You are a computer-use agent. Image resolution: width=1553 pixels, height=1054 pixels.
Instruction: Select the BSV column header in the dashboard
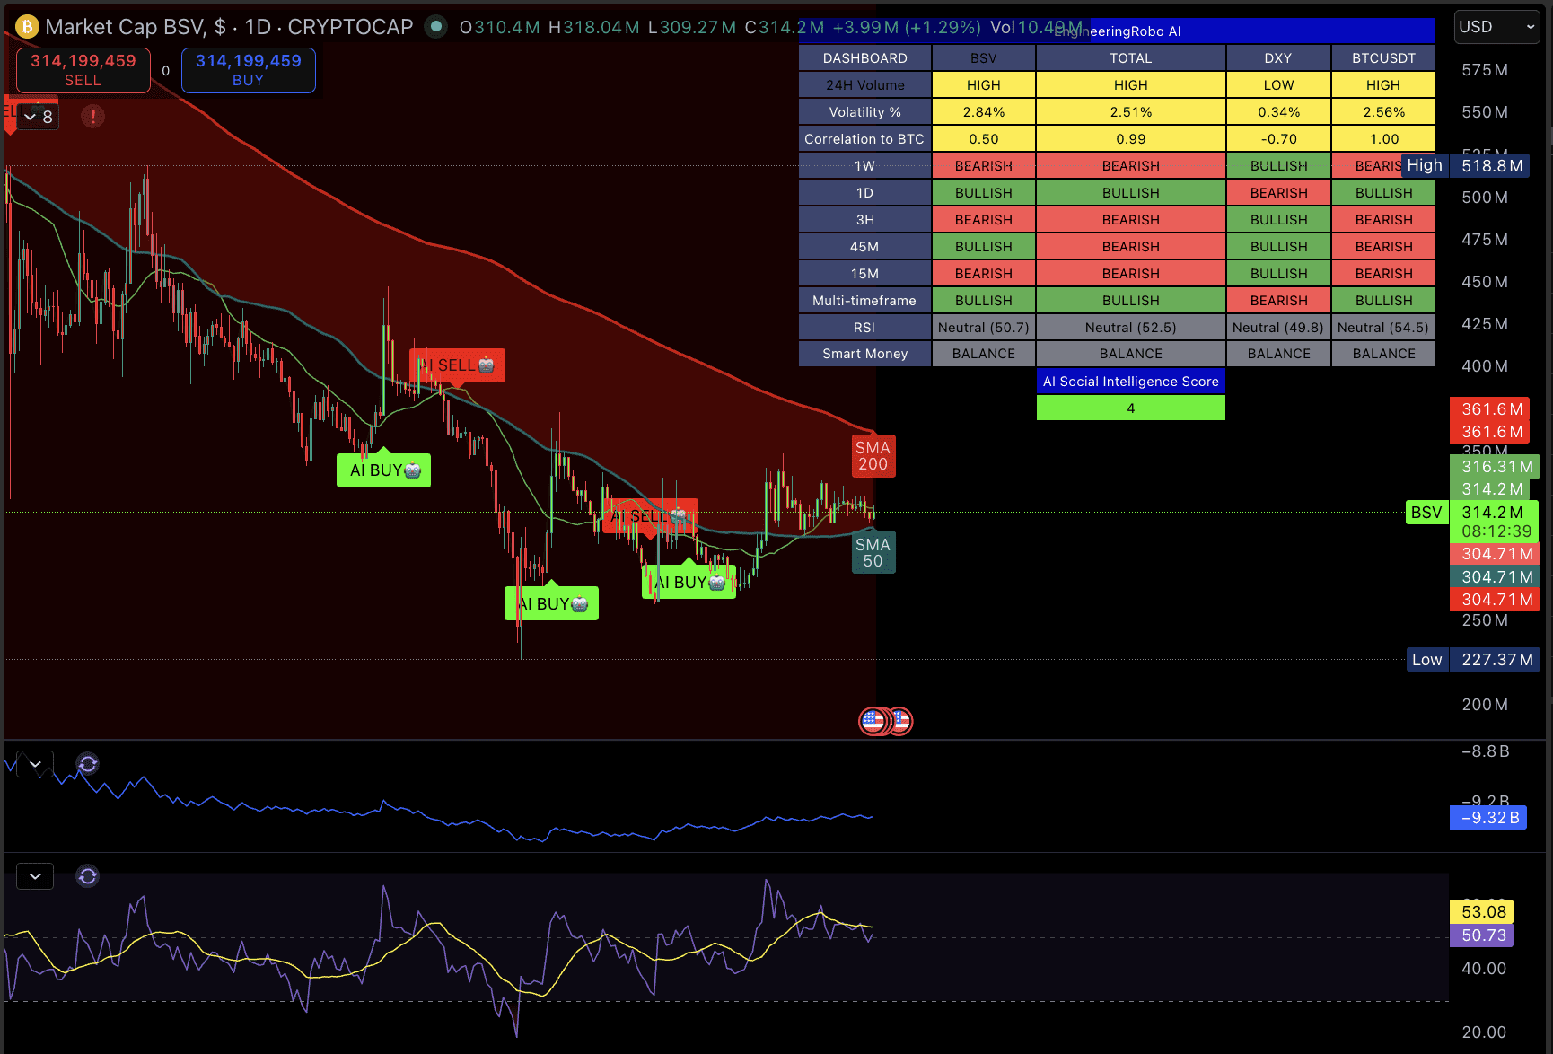[983, 57]
